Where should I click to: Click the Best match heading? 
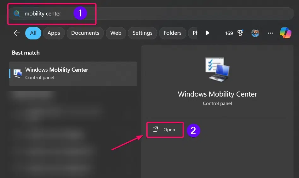point(26,53)
